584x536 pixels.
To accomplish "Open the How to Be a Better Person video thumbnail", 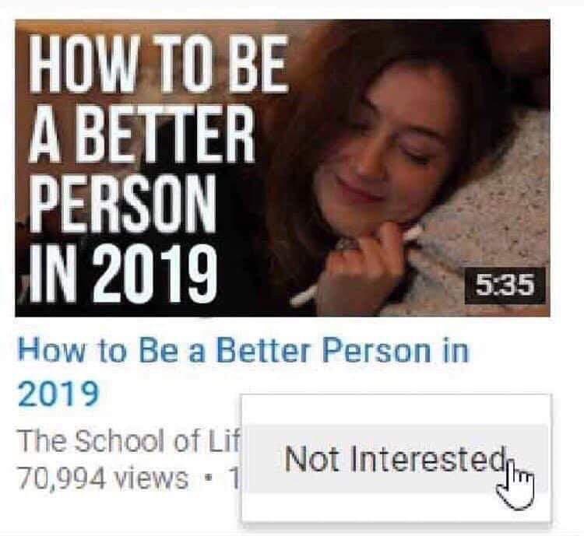I will coord(283,168).
